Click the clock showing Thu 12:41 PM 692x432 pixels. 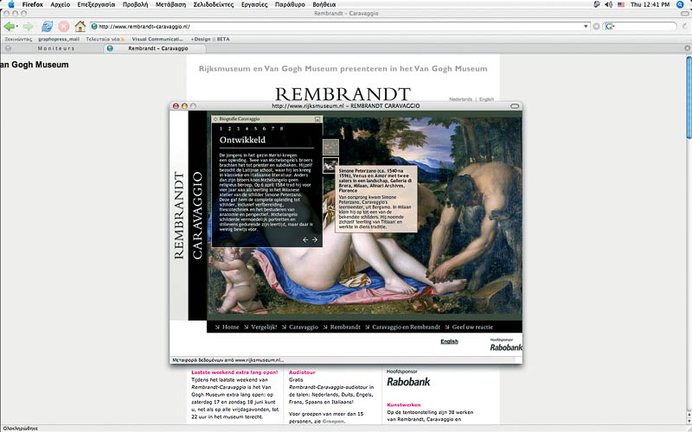click(x=650, y=4)
